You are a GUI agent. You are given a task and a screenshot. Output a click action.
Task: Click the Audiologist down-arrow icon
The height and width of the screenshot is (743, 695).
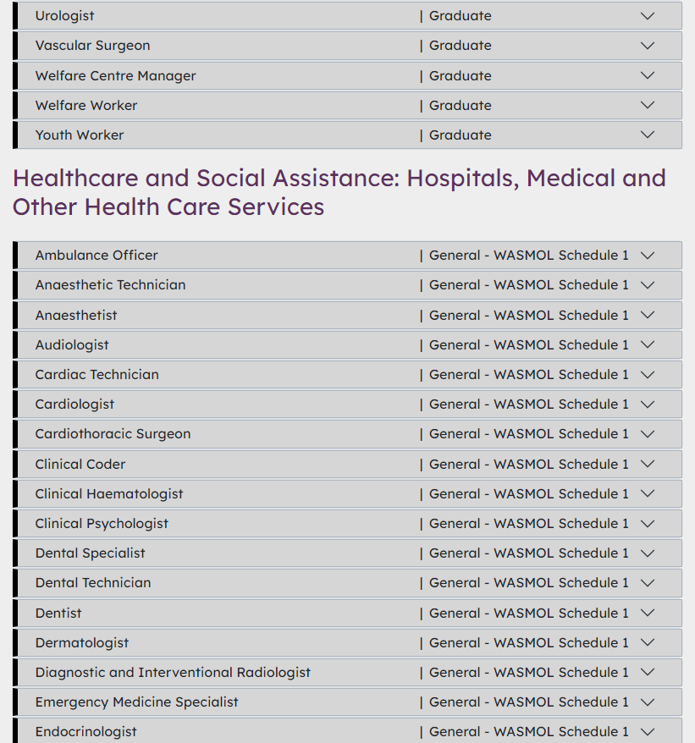(x=648, y=345)
